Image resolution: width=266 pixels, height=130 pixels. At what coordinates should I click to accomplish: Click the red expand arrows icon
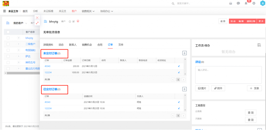pos(37,23)
